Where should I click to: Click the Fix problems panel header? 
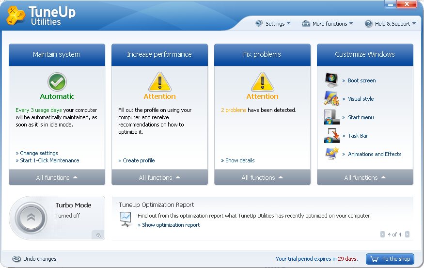pos(262,55)
